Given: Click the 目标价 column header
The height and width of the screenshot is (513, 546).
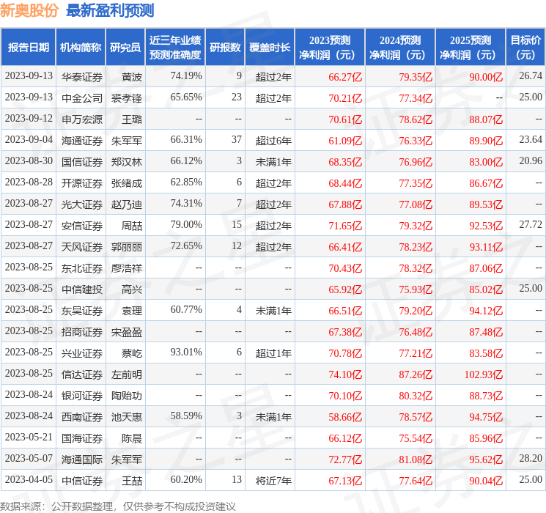Looking at the screenshot, I should pos(525,48).
